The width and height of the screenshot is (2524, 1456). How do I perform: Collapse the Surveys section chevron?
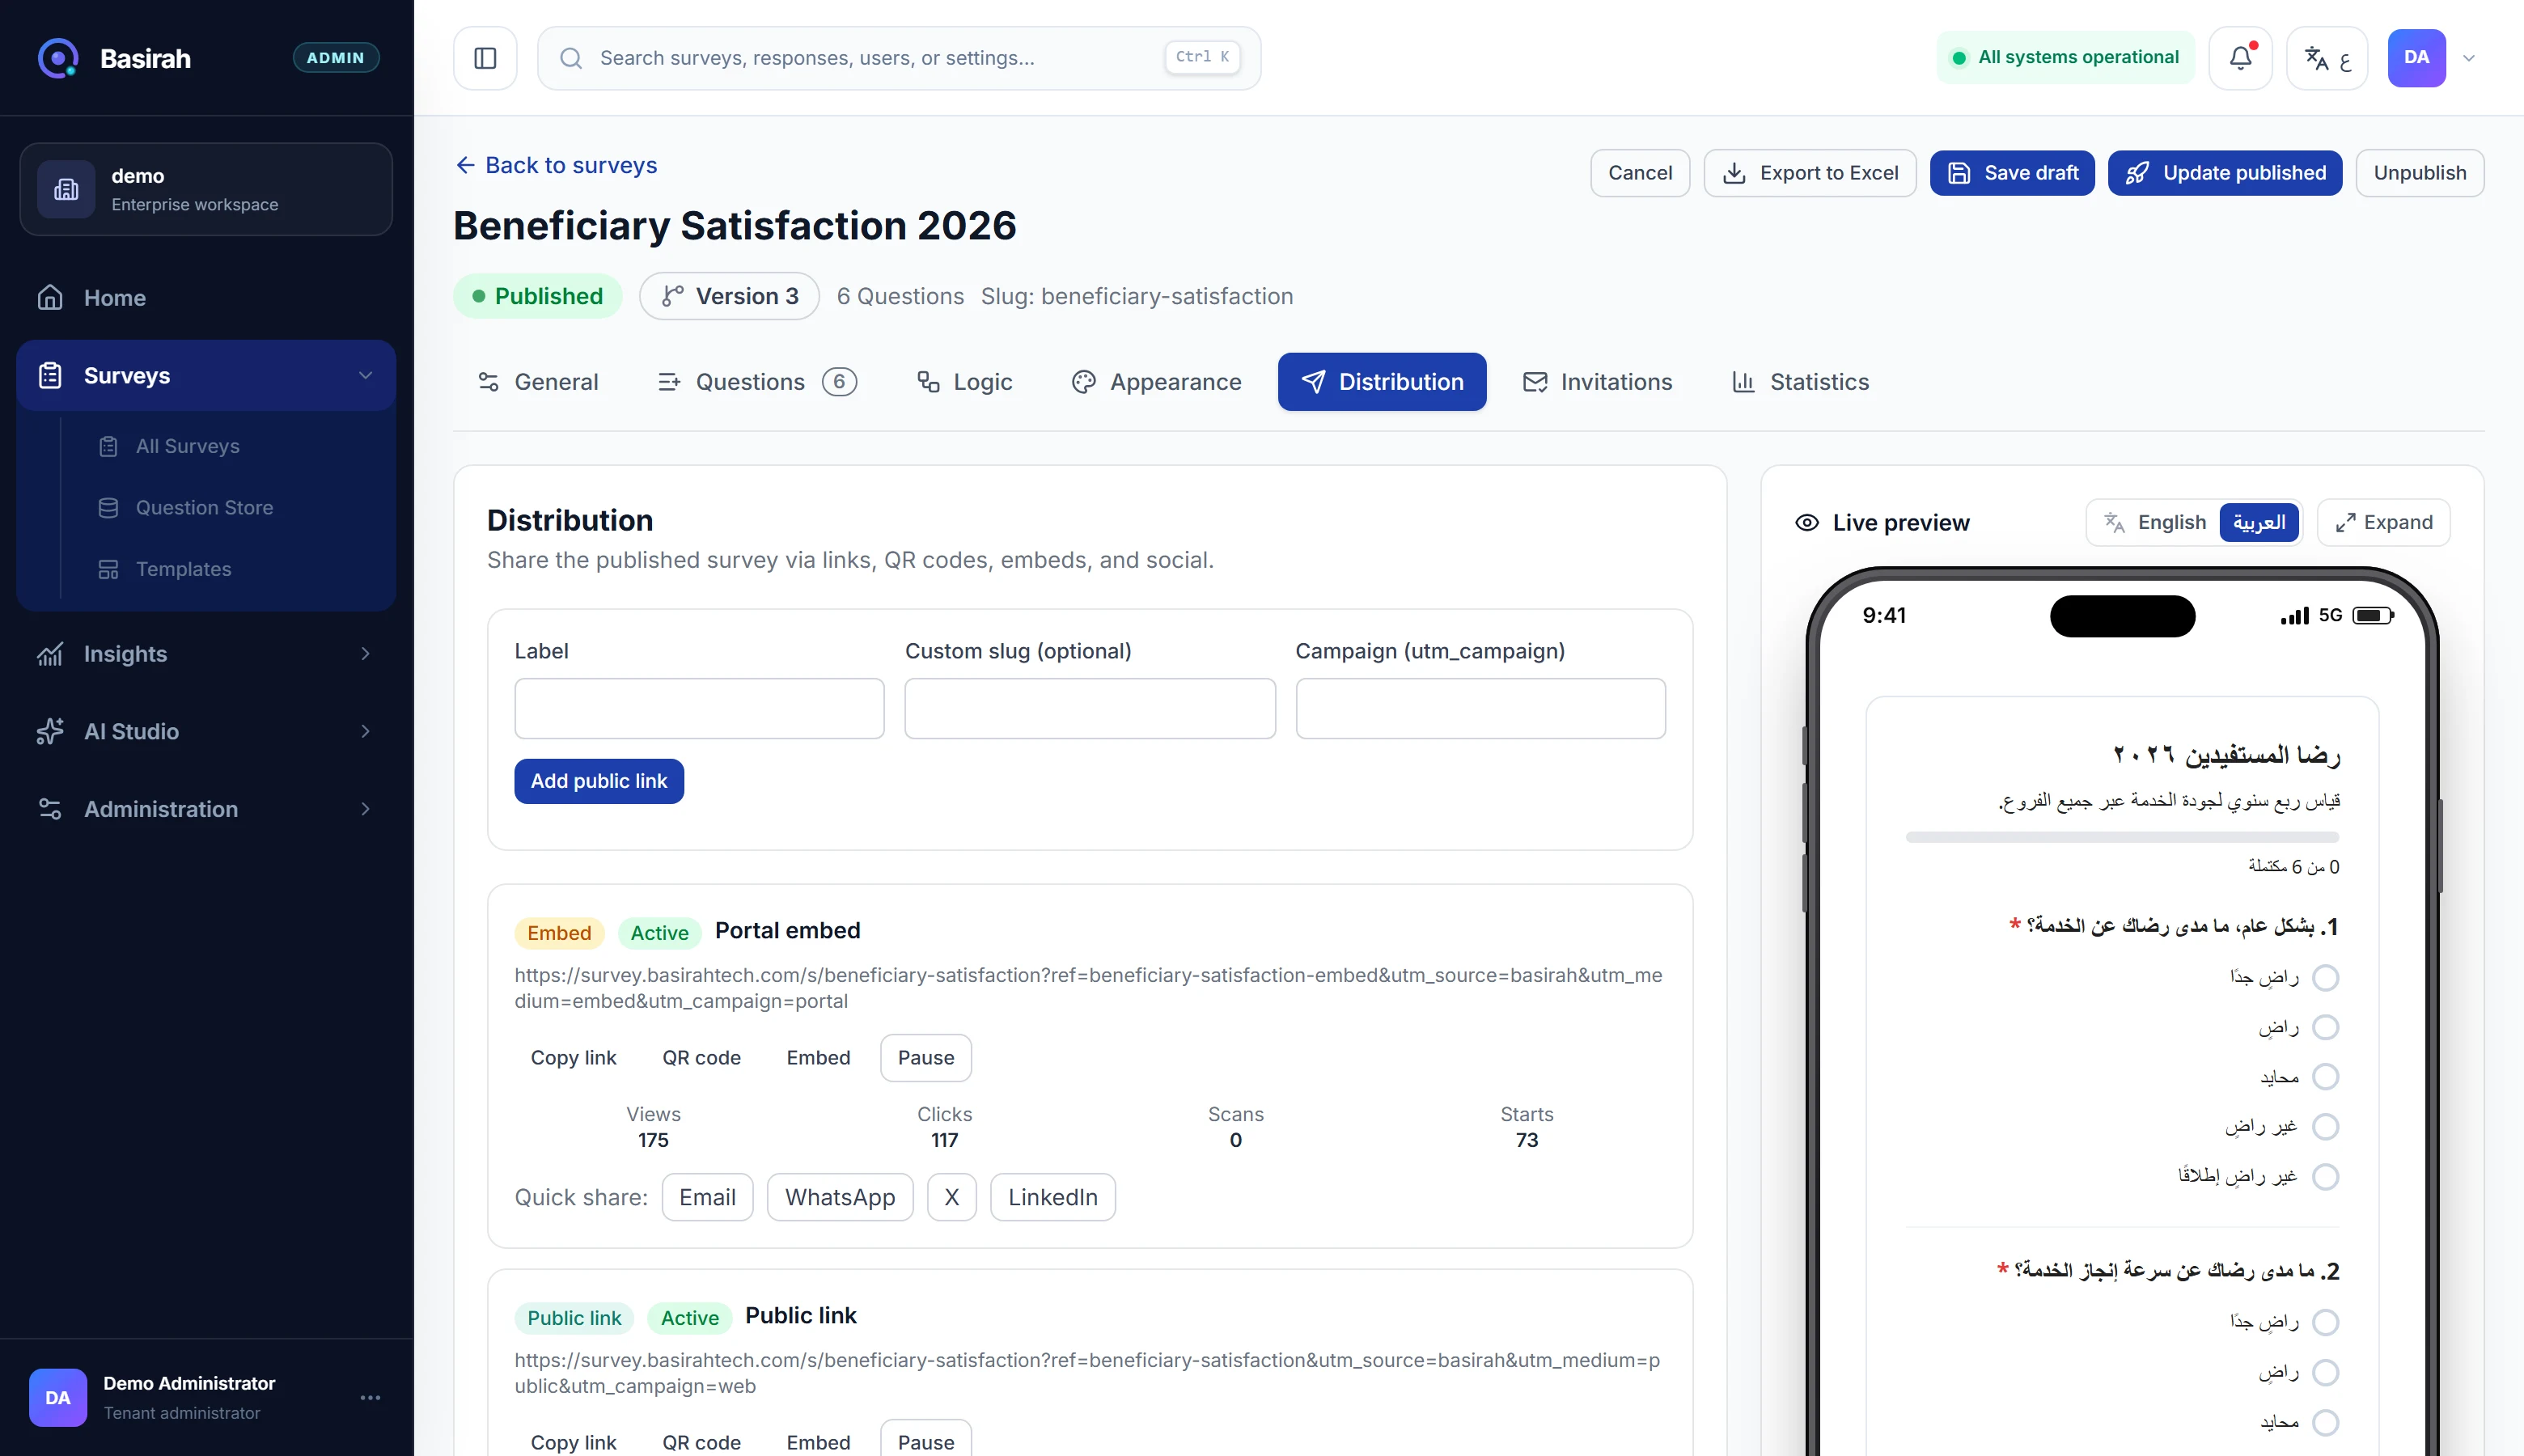tap(366, 376)
